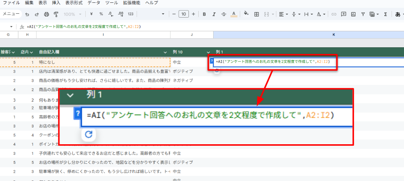Increase font size with plus button
The height and width of the screenshot is (181, 404).
coord(194,14)
